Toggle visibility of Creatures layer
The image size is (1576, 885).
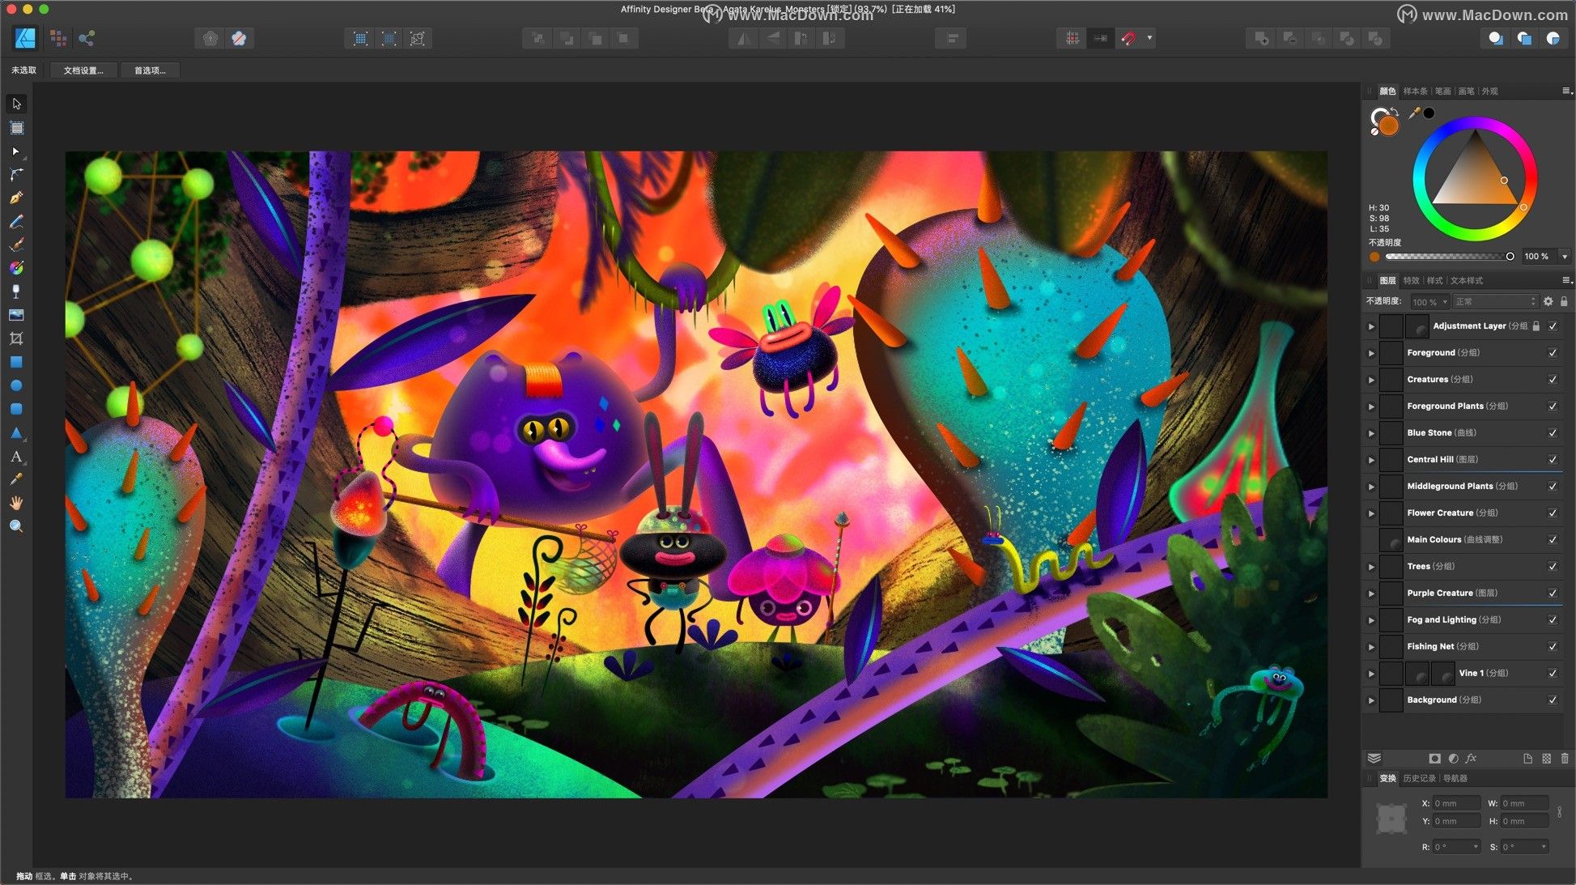pyautogui.click(x=1553, y=380)
